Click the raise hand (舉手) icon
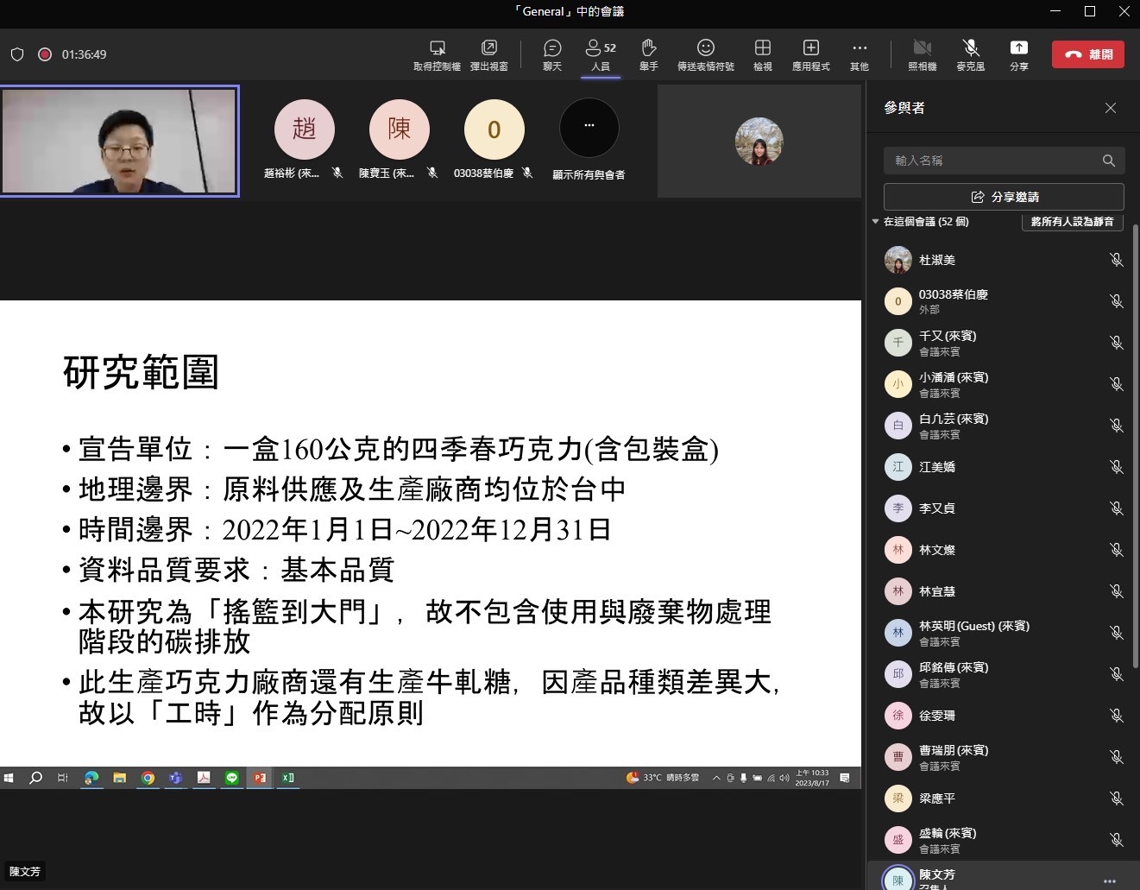 tap(648, 54)
